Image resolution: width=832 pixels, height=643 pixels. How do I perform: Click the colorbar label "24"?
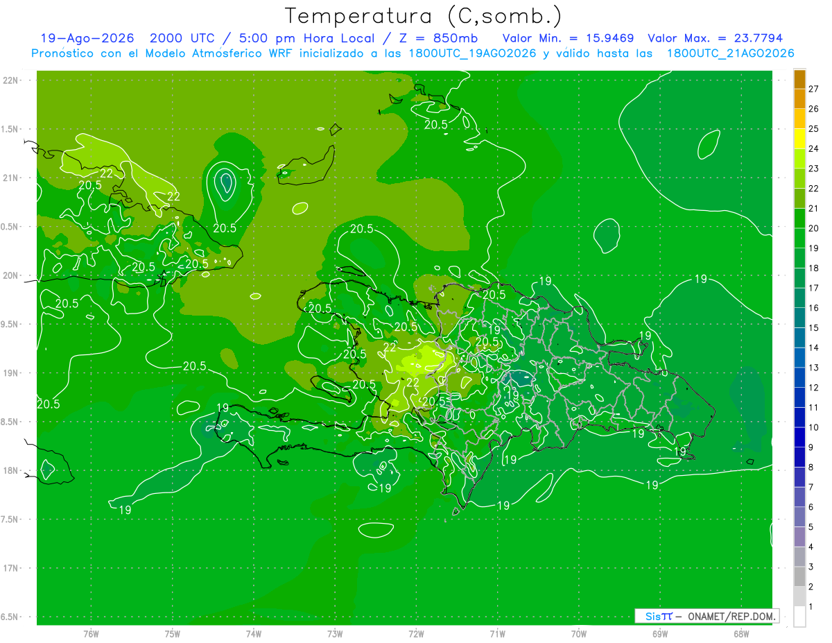(814, 148)
